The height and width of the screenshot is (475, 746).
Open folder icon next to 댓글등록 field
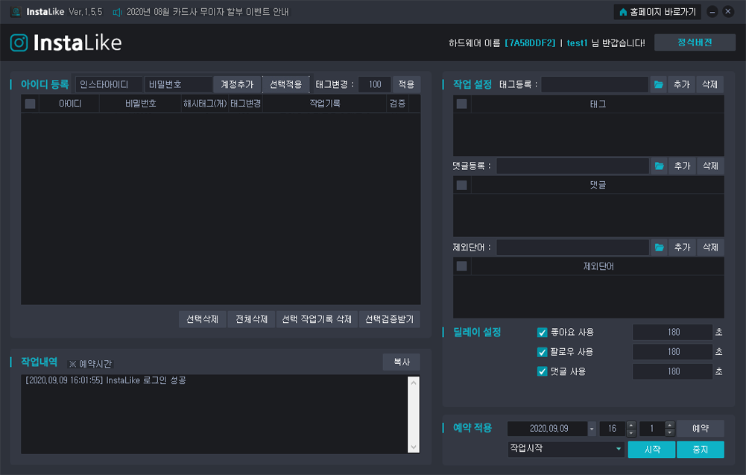[659, 166]
